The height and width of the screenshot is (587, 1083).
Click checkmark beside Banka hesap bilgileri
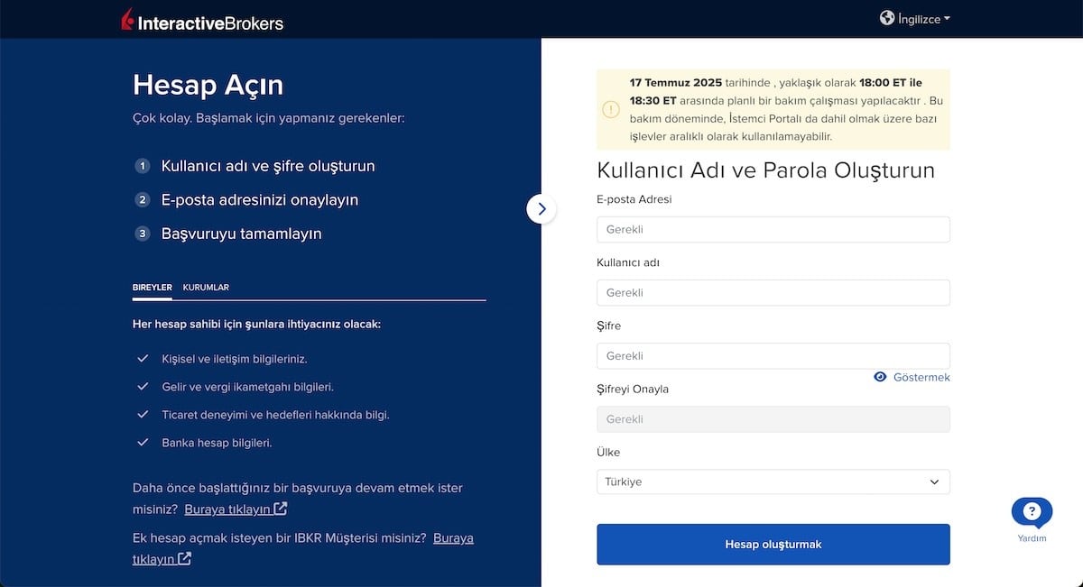pos(142,442)
